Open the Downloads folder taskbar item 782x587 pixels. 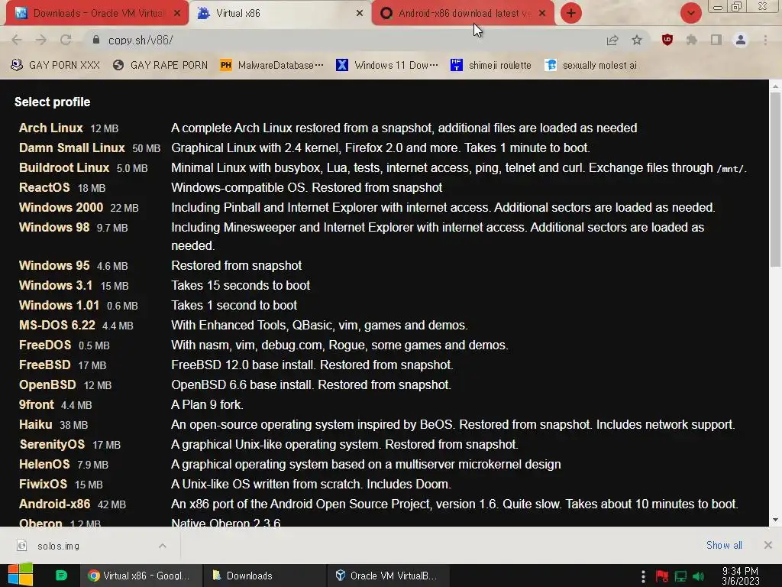pyautogui.click(x=264, y=576)
